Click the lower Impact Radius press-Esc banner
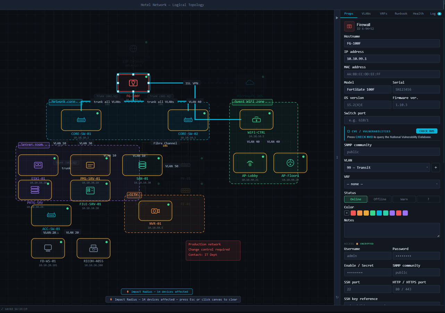445x313 pixels. (x=173, y=299)
